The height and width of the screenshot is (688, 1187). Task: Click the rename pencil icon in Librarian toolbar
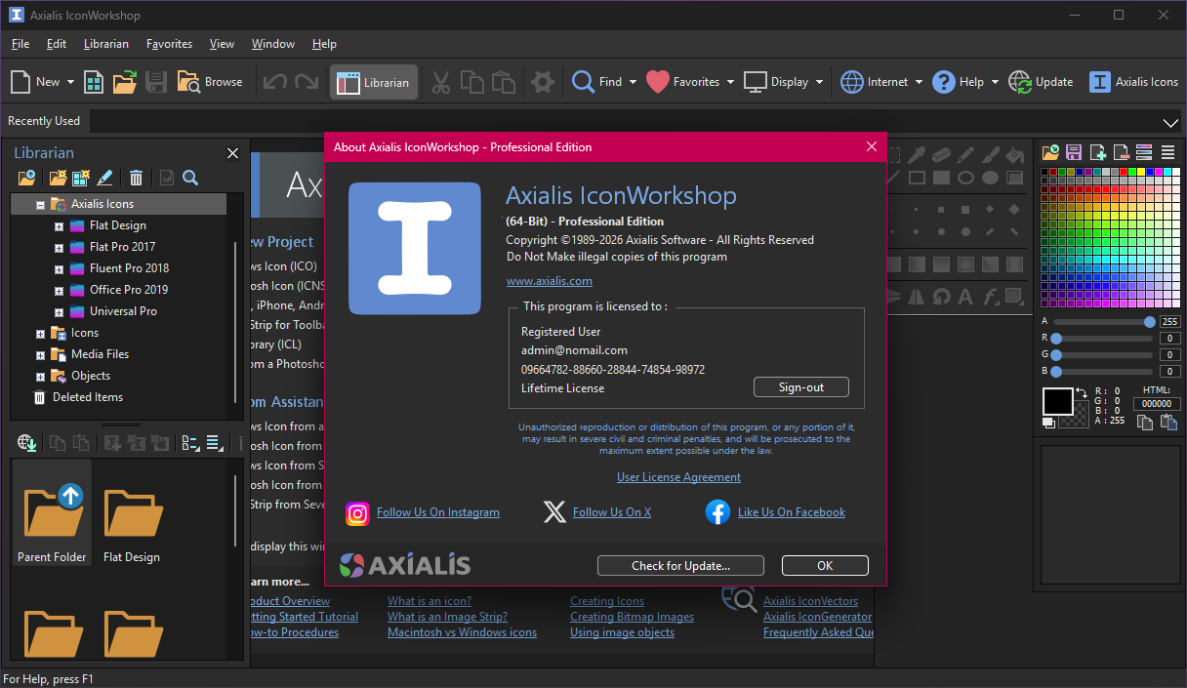pyautogui.click(x=105, y=178)
